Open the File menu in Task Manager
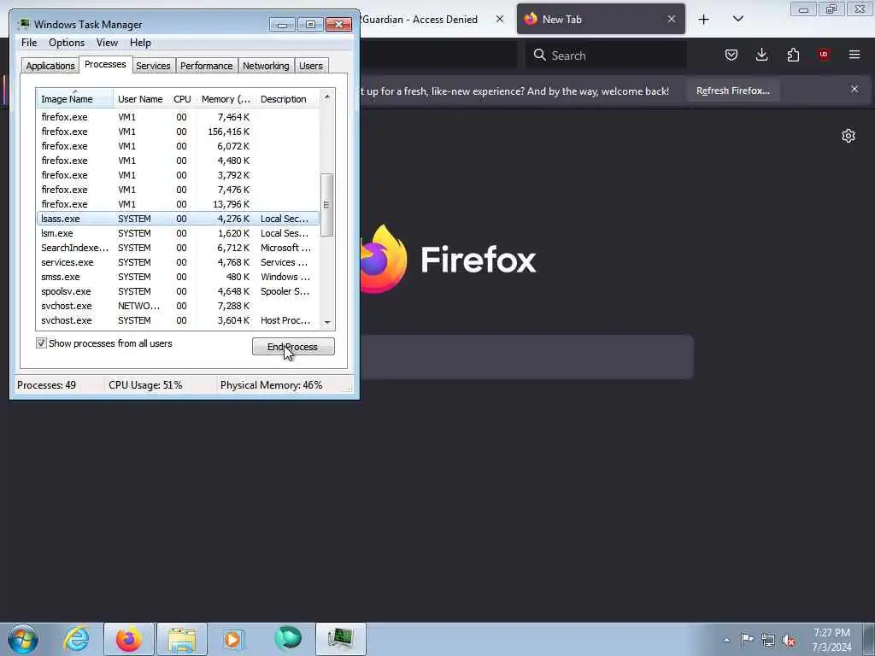 pos(29,43)
